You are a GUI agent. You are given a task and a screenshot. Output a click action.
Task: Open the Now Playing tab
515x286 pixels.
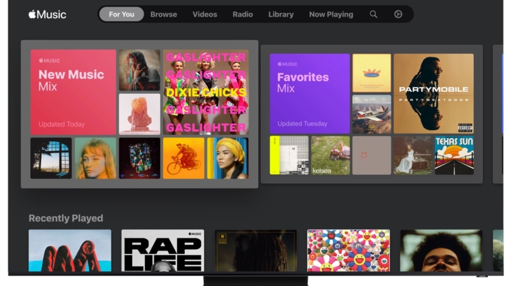331,14
